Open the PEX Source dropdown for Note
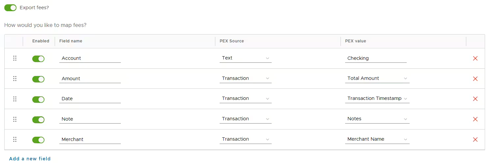The height and width of the screenshot is (163, 489). point(245,119)
